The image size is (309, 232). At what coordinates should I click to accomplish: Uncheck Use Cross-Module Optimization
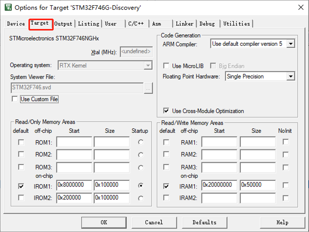pos(166,111)
